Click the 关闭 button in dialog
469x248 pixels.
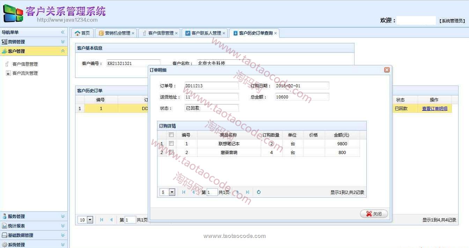[374, 214]
